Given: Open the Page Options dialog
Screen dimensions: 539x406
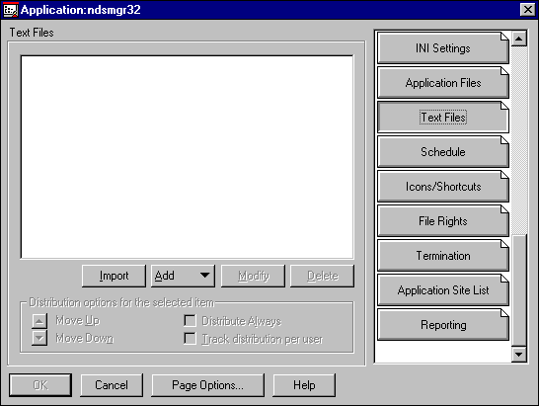Looking at the screenshot, I should 208,385.
